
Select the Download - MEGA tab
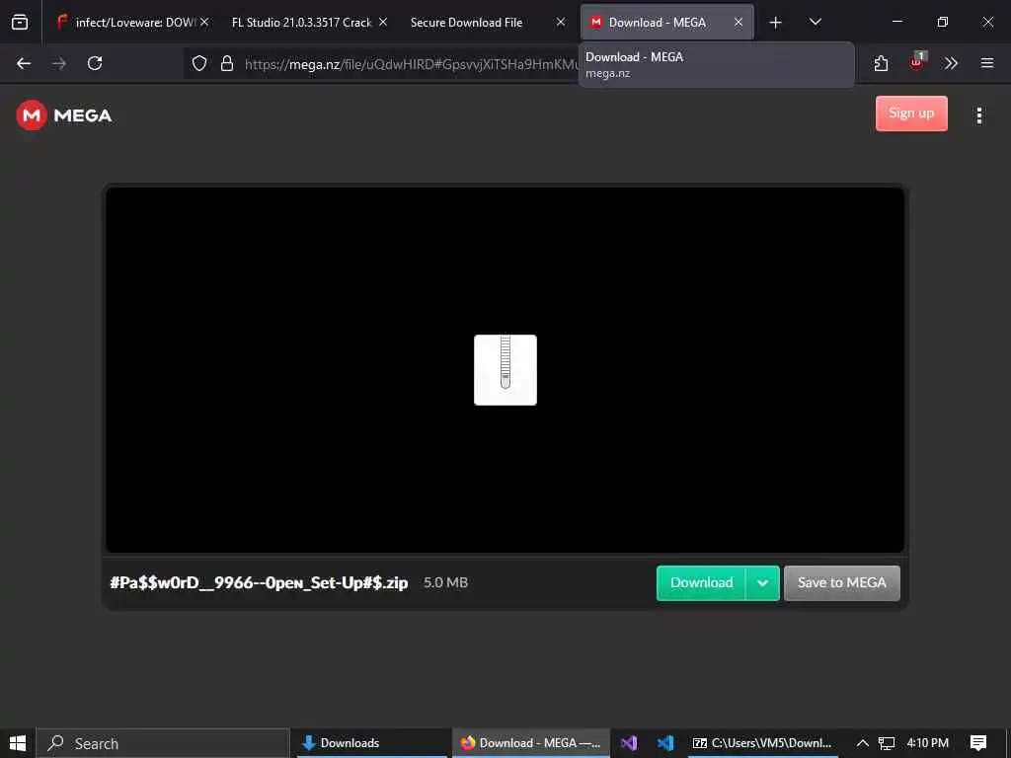pos(658,22)
